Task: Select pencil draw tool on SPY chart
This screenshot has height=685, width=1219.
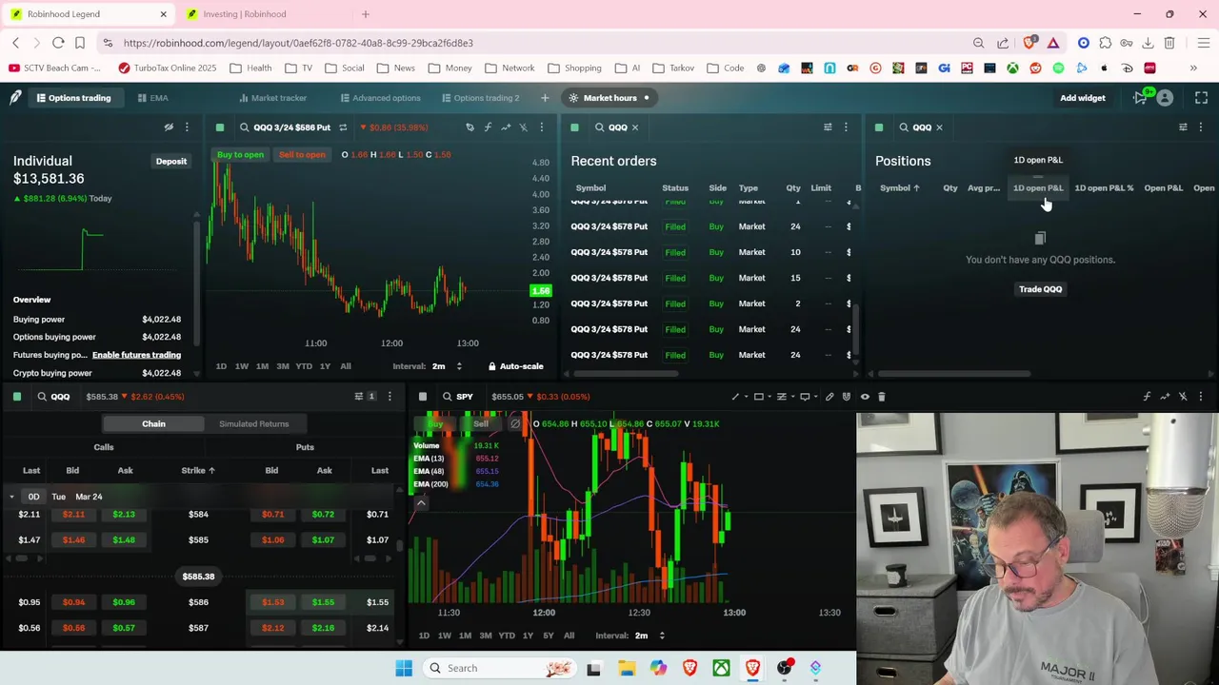Action: click(829, 397)
